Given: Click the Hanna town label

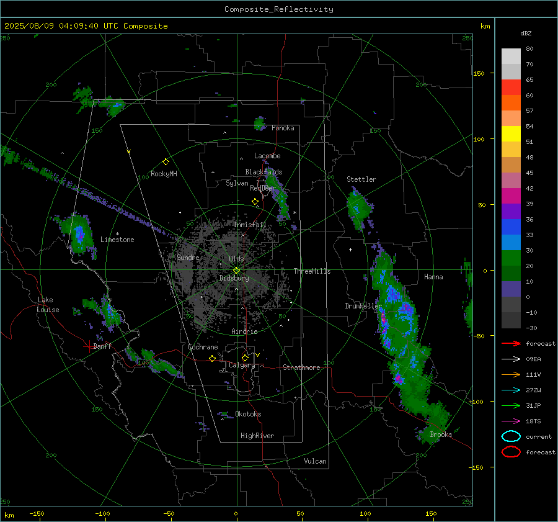Looking at the screenshot, I should tap(433, 277).
